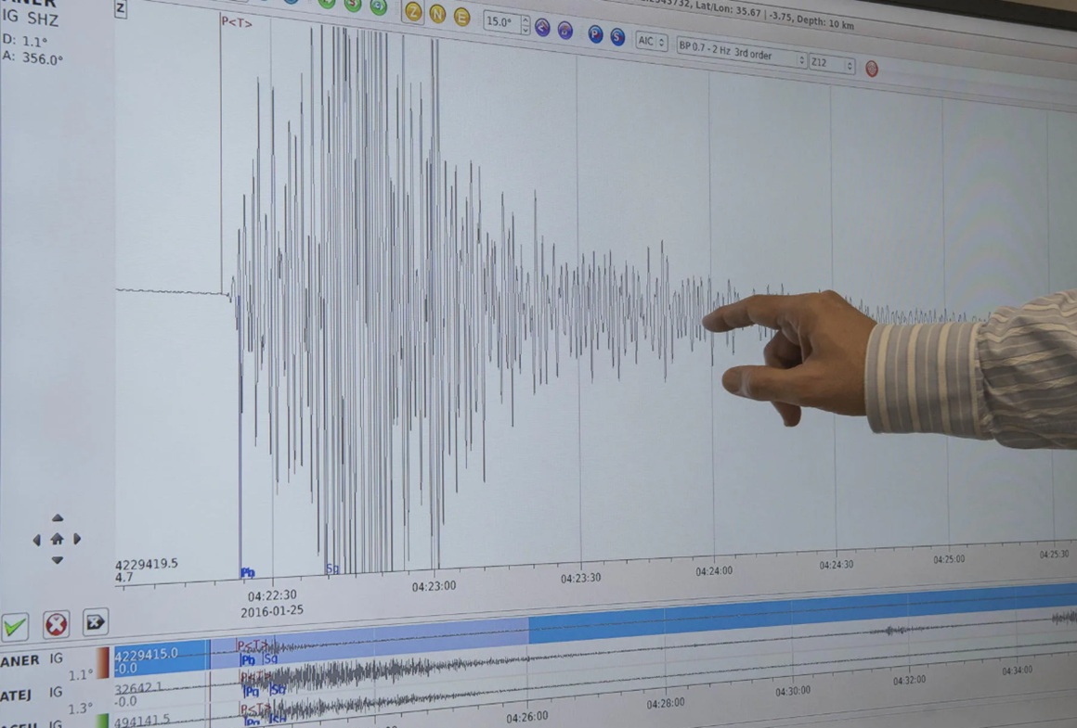Click the green icon left of Z button
1077x728 pixels.
pyautogui.click(x=379, y=6)
